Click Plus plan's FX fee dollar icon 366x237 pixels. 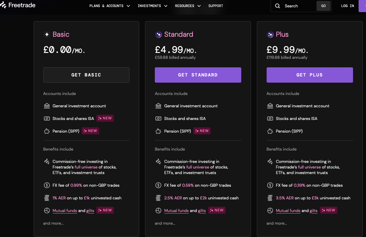click(x=270, y=185)
